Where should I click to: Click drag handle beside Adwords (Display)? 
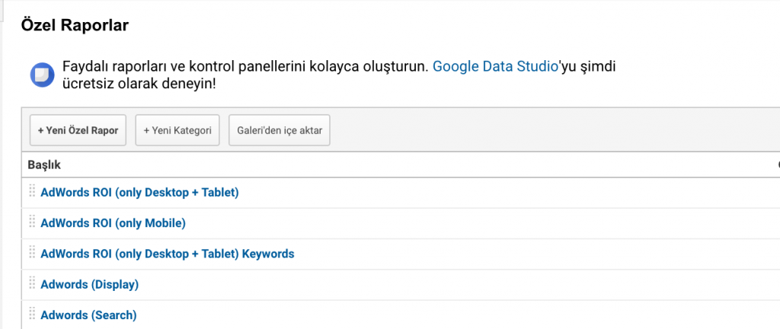[32, 283]
